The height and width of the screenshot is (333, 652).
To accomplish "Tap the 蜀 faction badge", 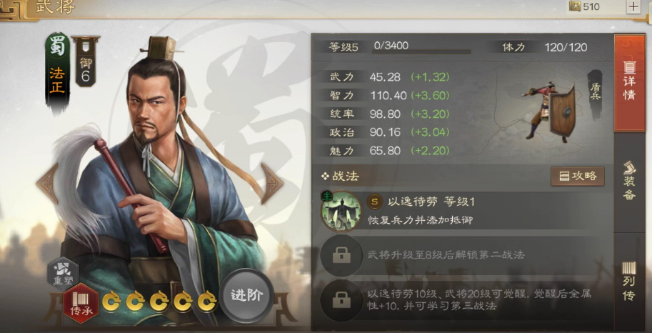I will tap(57, 46).
